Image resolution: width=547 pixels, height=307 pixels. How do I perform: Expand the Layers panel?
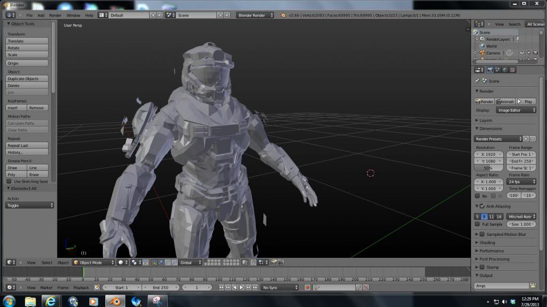point(486,120)
